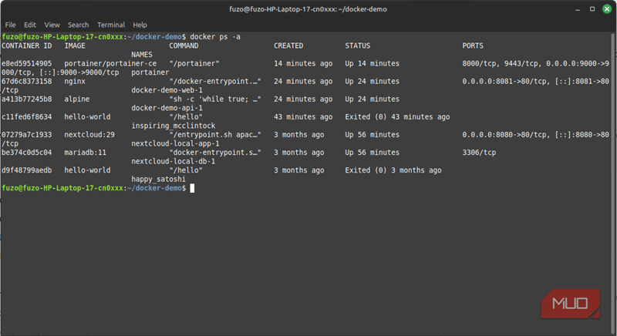Open the View menu
Screen dimensions: 617x336
[x=52, y=25]
